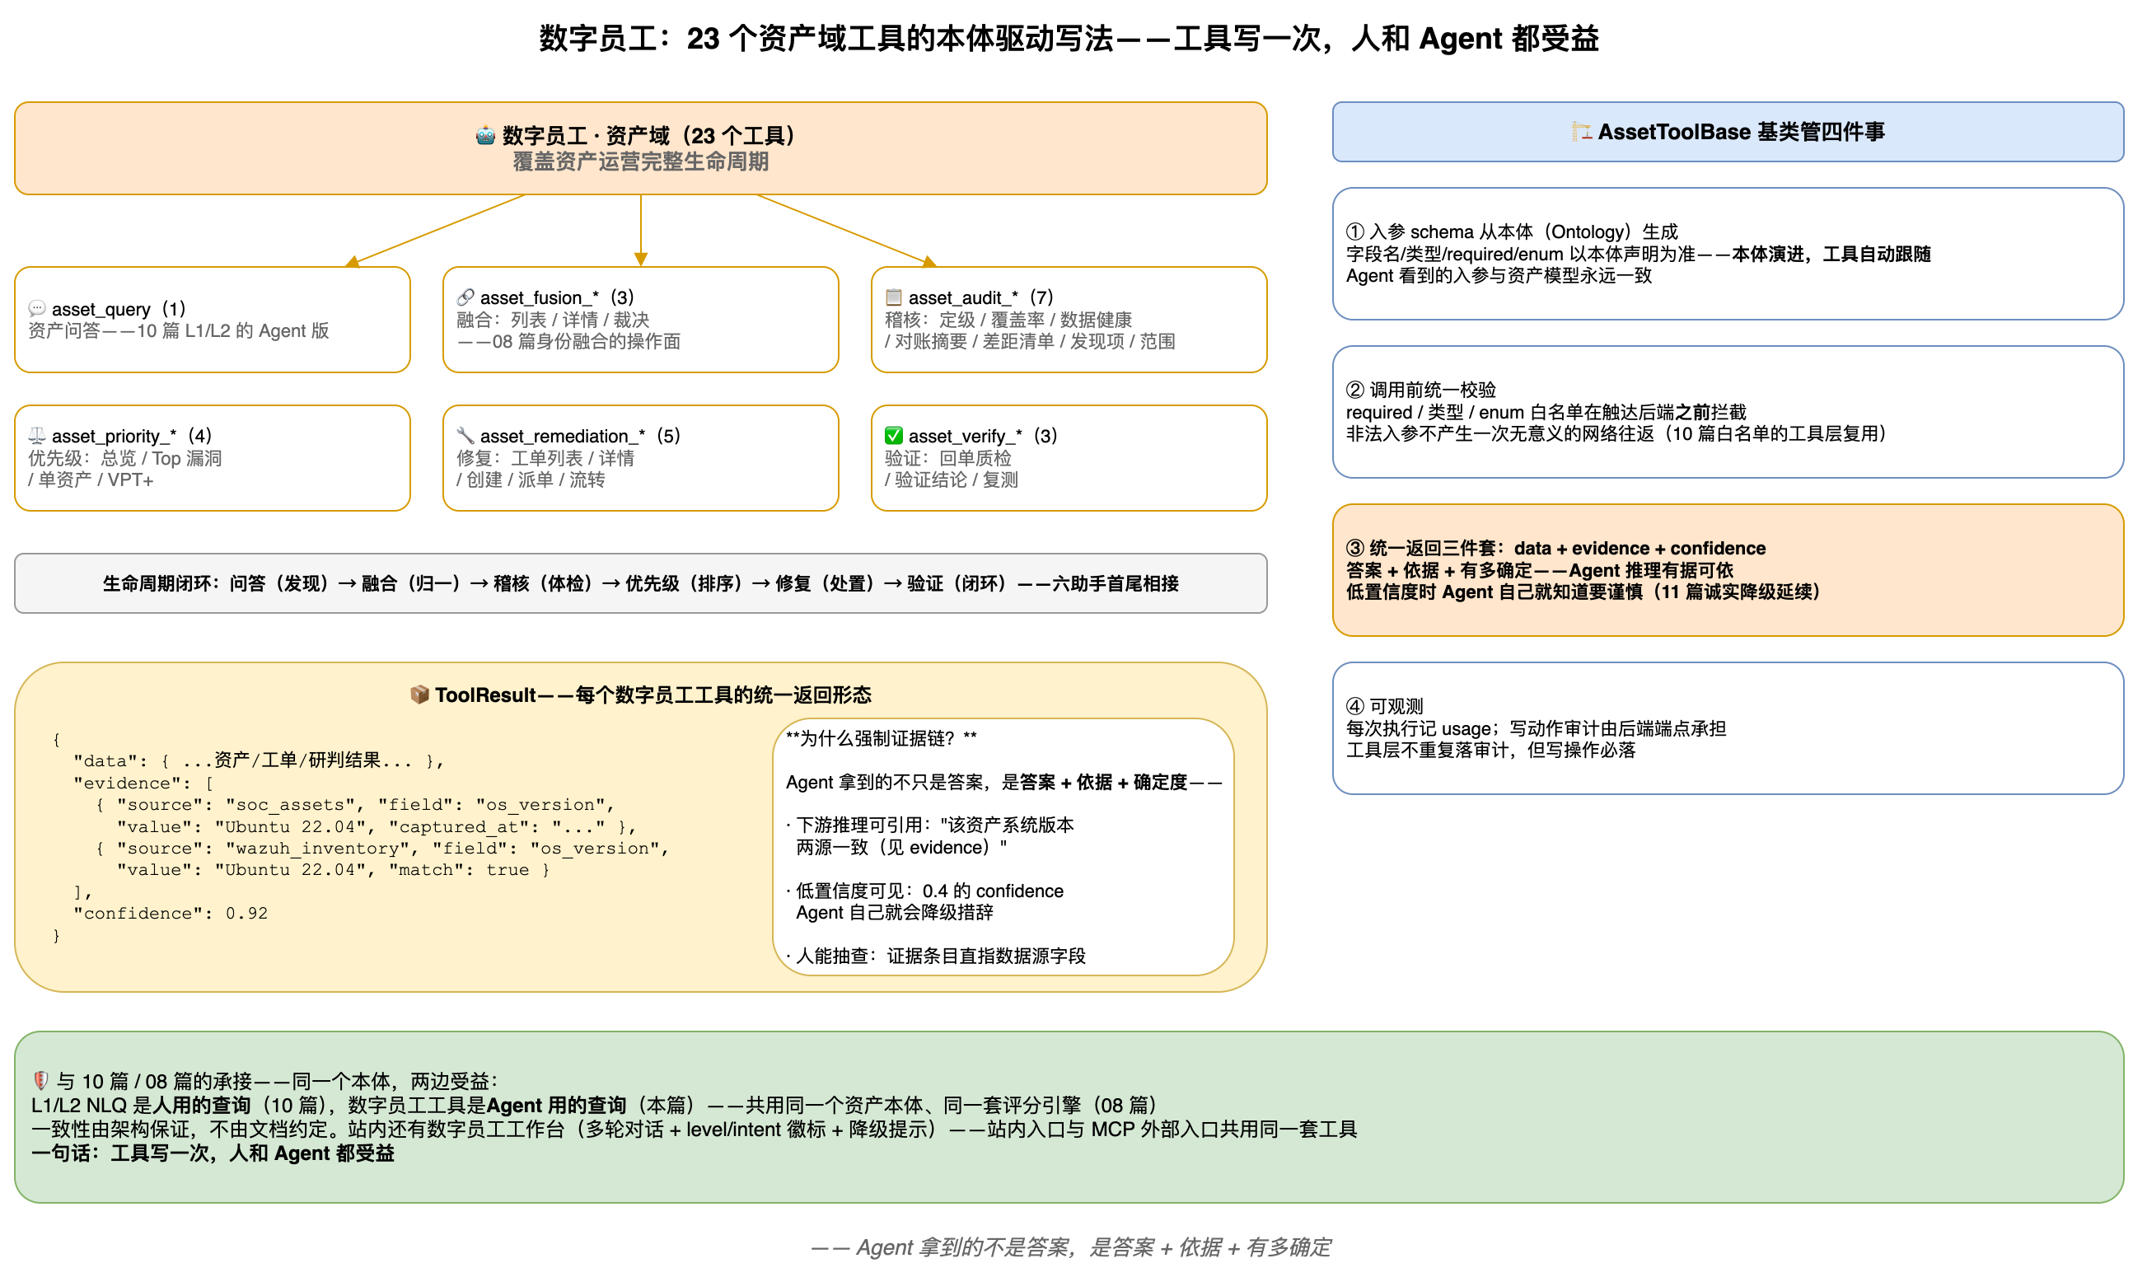This screenshot has width=2133, height=1277.
Task: Click the link icon next to asset_fusion_*
Action: click(465, 297)
